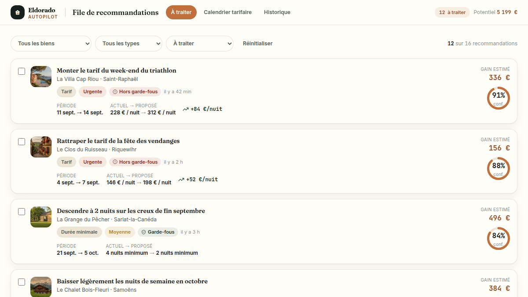This screenshot has height=297, width=528.
Task: Click the 88% confidence ring
Action: click(x=498, y=169)
